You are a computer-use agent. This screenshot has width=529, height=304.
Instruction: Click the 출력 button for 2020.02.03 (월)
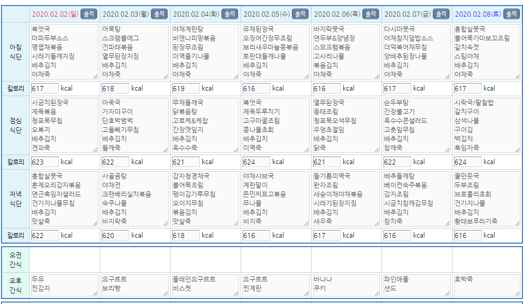[x=159, y=14]
